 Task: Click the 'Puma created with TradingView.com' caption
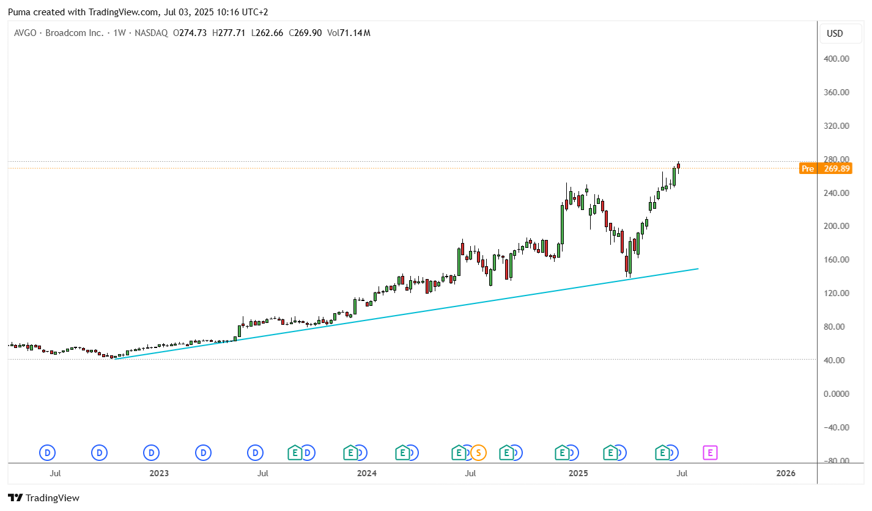click(x=82, y=12)
